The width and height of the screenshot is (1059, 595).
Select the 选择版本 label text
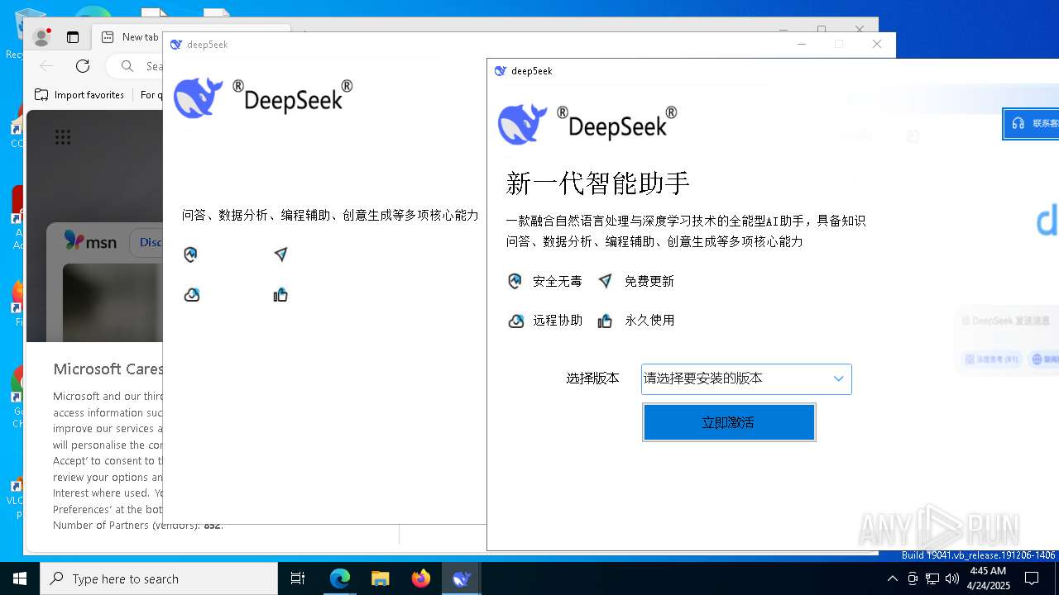pos(592,378)
